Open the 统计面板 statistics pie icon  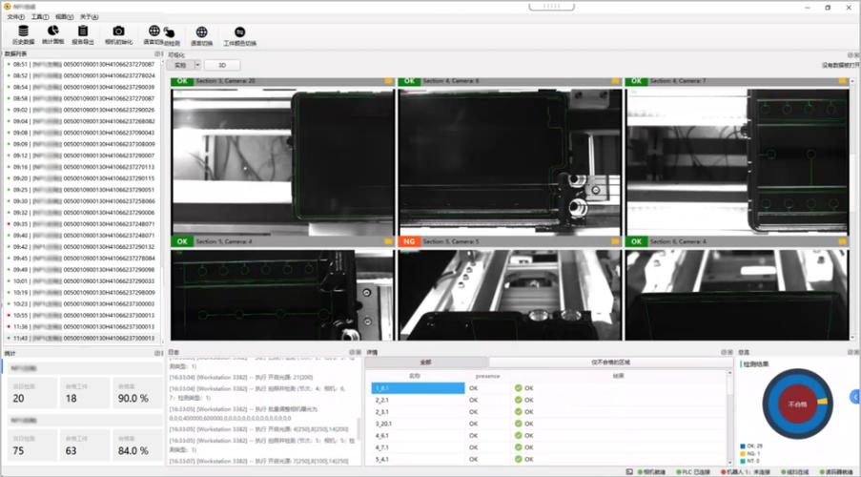pyautogui.click(x=53, y=35)
